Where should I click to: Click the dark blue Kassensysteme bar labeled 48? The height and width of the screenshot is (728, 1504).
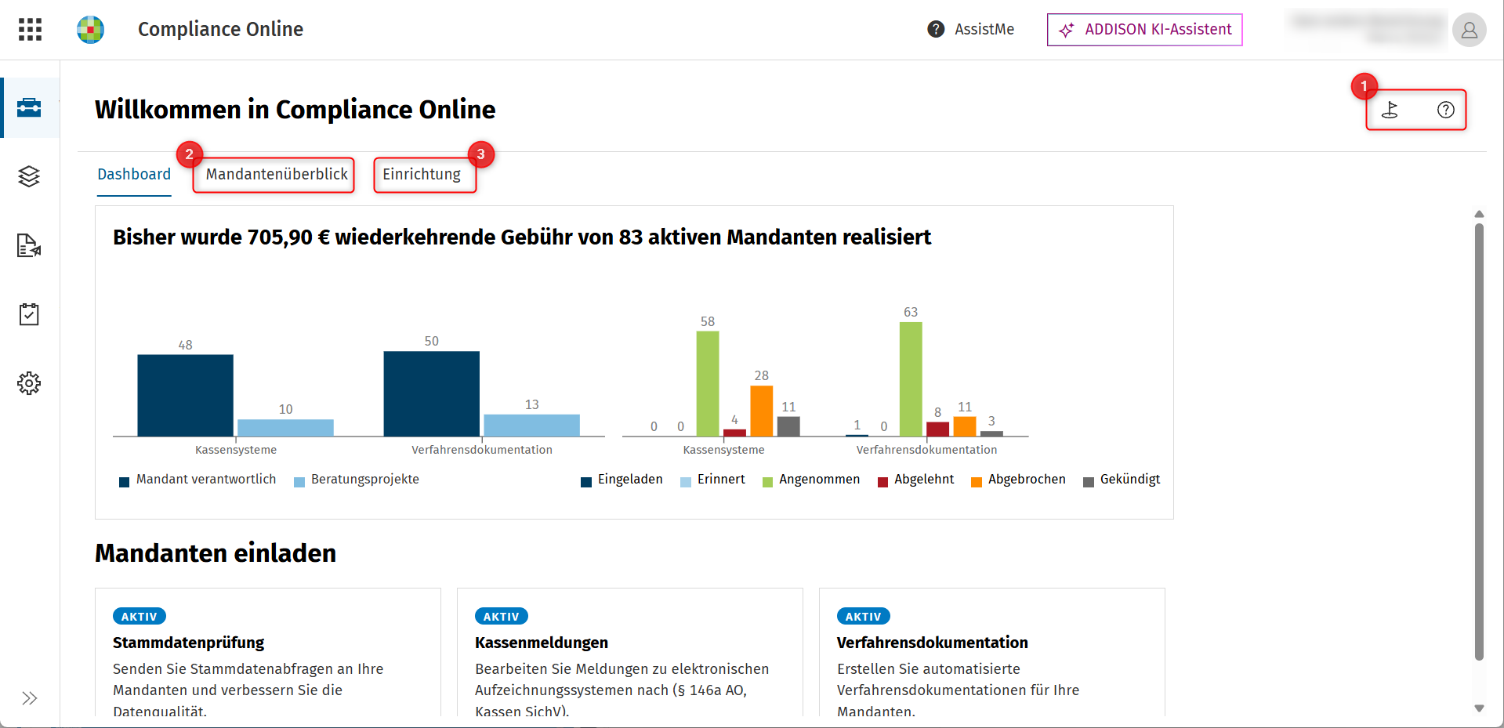[185, 396]
